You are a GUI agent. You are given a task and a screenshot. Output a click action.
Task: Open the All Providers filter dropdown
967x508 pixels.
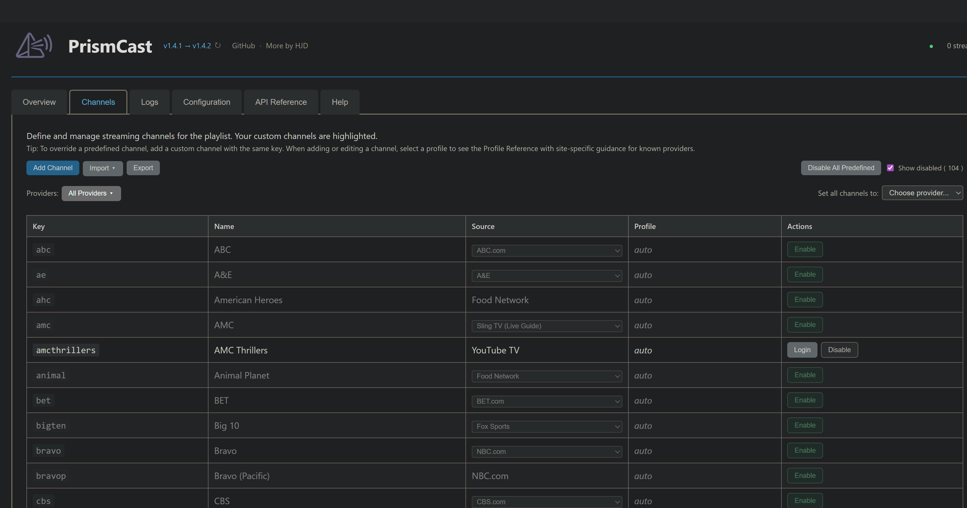point(91,194)
